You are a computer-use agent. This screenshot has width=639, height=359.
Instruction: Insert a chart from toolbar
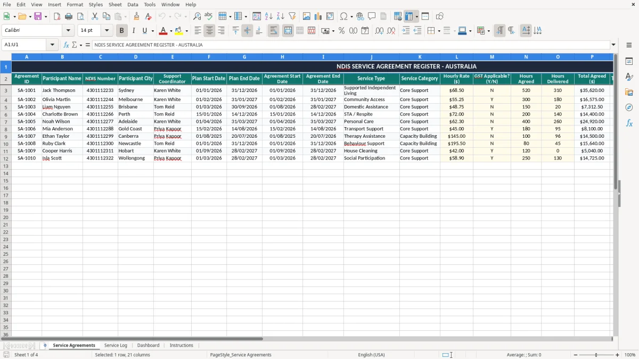[318, 16]
